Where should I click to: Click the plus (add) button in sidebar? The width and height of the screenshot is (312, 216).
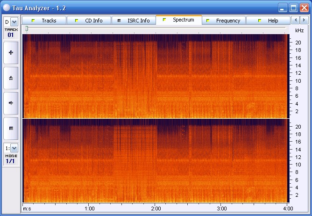[x=11, y=53]
